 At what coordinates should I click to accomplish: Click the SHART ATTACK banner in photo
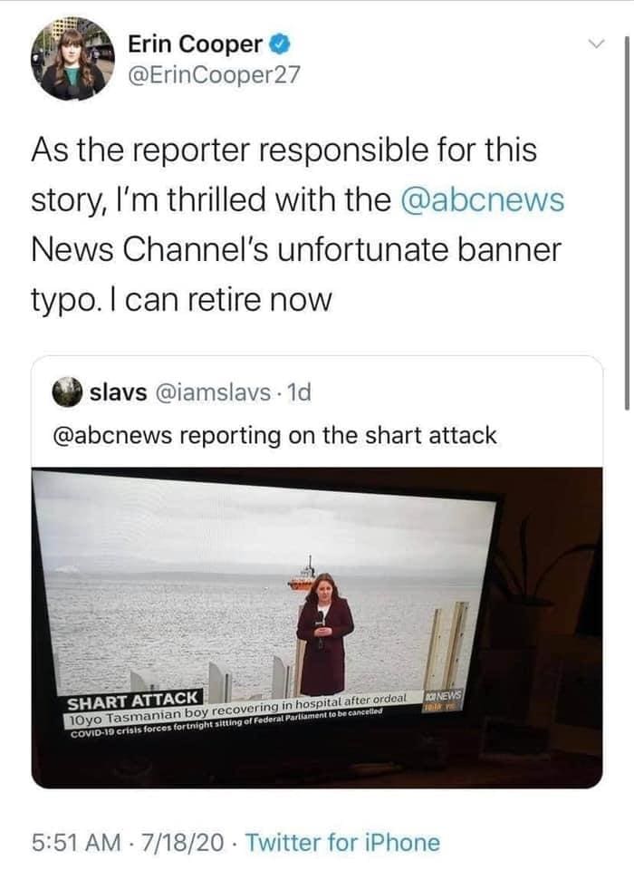click(134, 701)
